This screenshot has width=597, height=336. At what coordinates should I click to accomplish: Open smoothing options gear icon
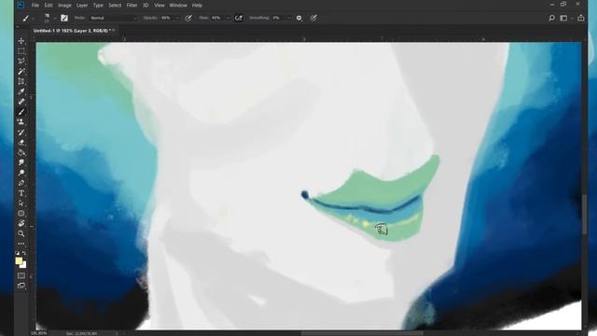(x=298, y=18)
